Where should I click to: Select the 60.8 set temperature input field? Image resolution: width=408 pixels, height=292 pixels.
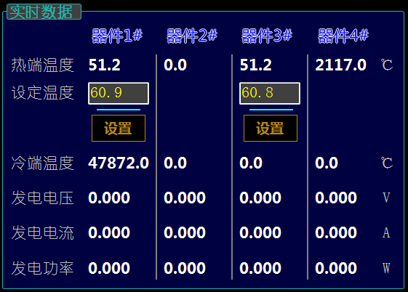(270, 93)
